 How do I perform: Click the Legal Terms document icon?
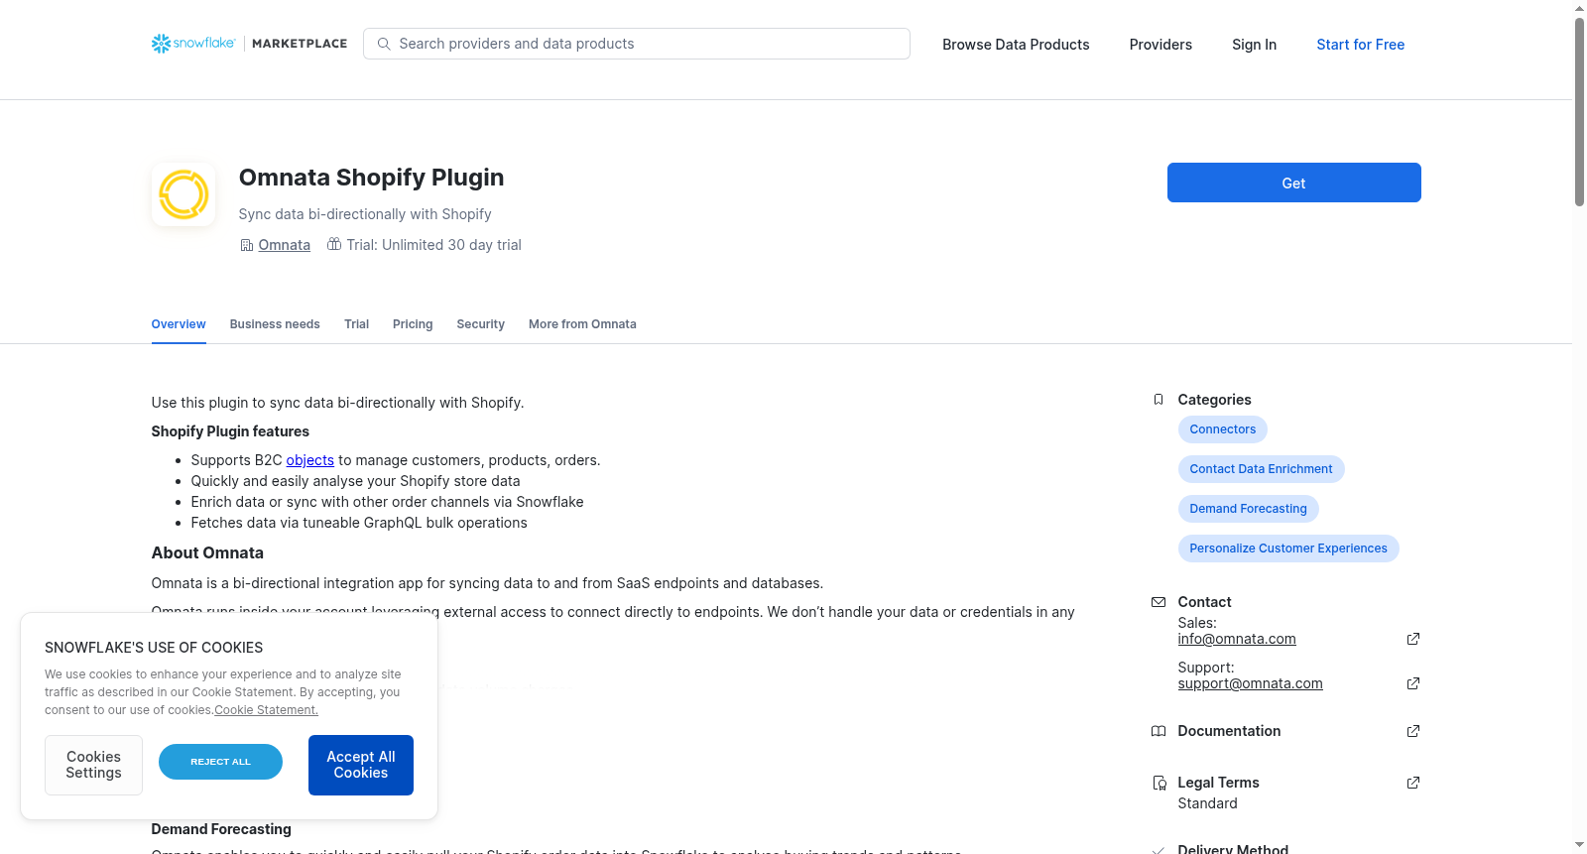pos(1159,783)
